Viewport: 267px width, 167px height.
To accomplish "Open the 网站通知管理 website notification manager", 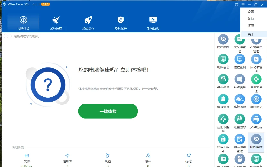I will tap(240, 139).
